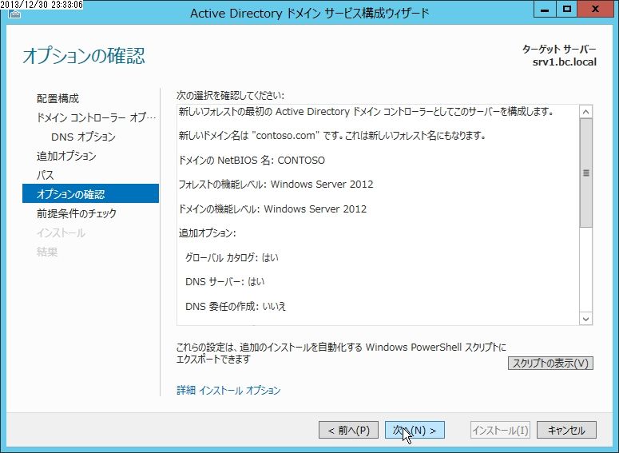Click グローバル カタログ: はい line
The height and width of the screenshot is (453, 619).
[x=232, y=257]
